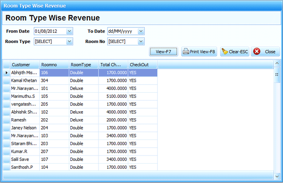Sort by the Customer column header
This screenshot has width=283, height=183.
pyautogui.click(x=25, y=65)
